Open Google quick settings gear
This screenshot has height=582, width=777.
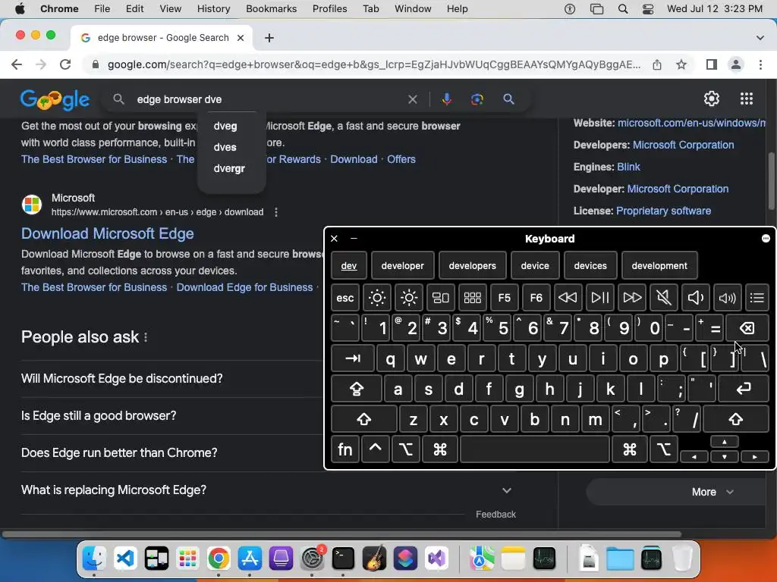pyautogui.click(x=712, y=99)
